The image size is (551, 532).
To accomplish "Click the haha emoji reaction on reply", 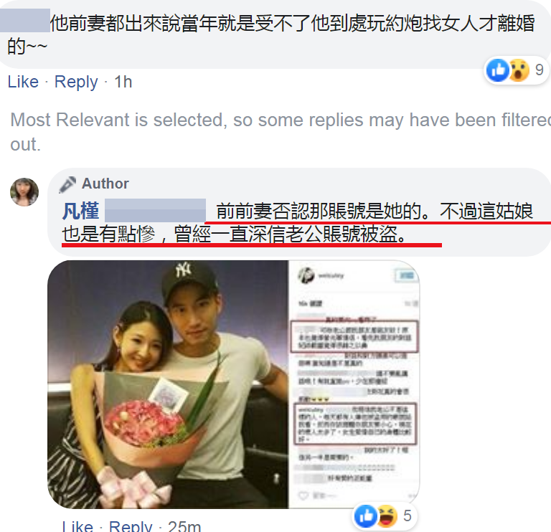I will (387, 516).
